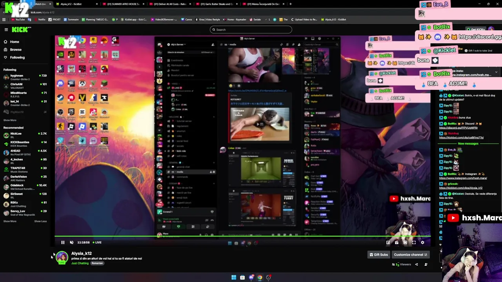Open ket_14's channel in Following list
The width and height of the screenshot is (502, 282).
(24, 103)
